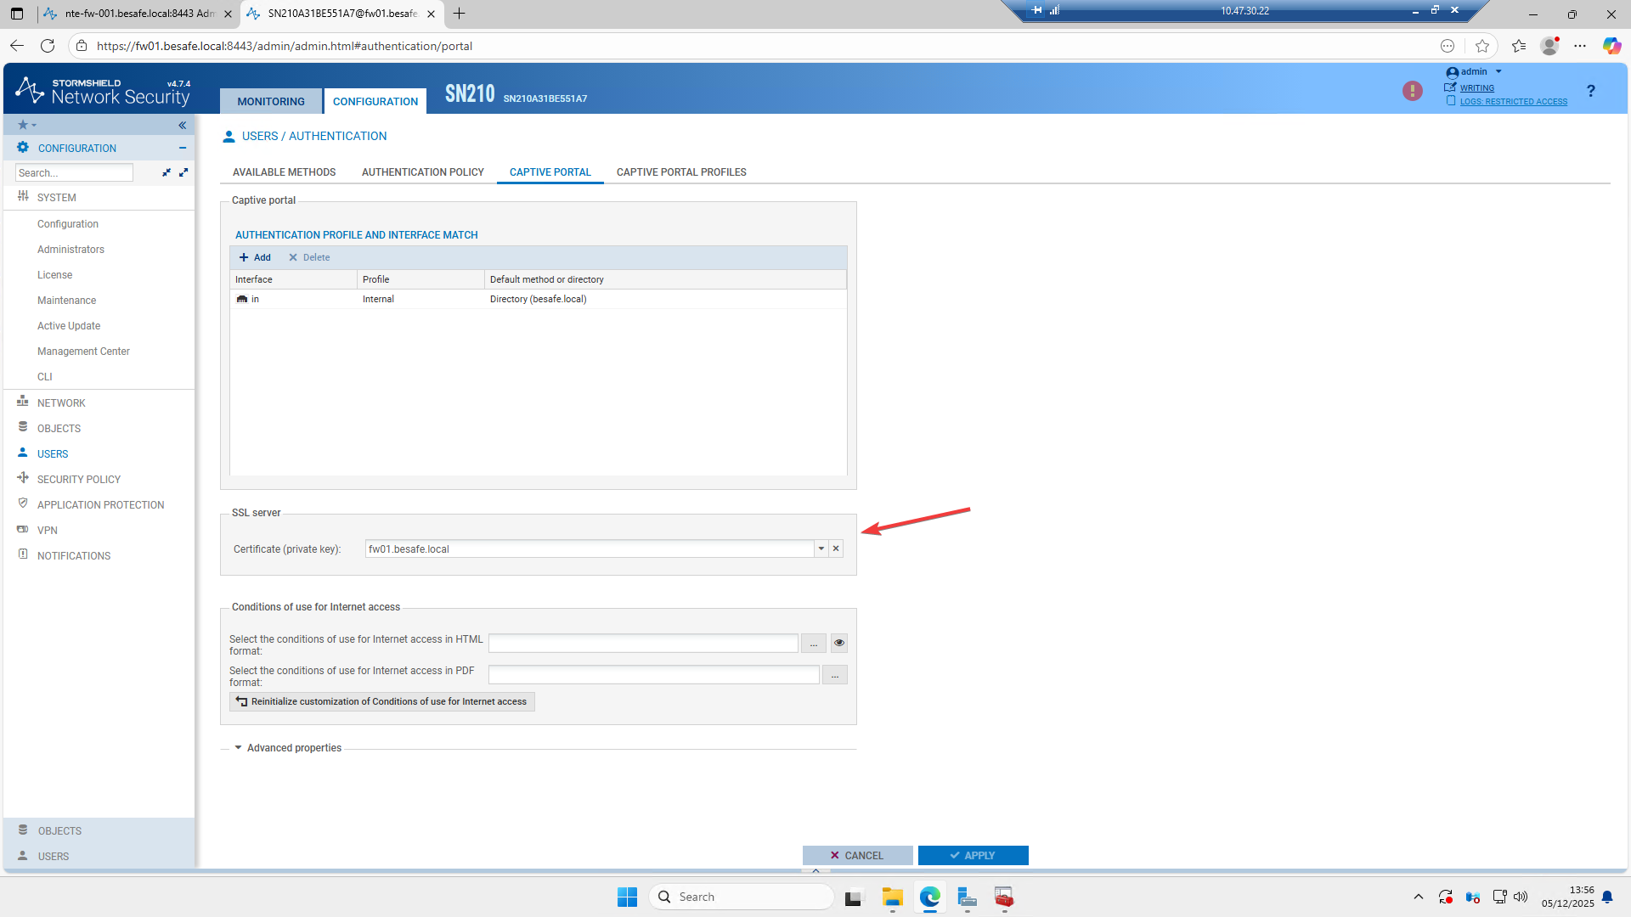Open the CLI page

44,377
